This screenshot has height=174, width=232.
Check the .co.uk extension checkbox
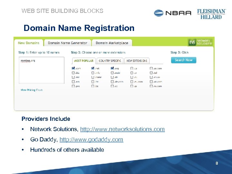[x=151, y=77]
